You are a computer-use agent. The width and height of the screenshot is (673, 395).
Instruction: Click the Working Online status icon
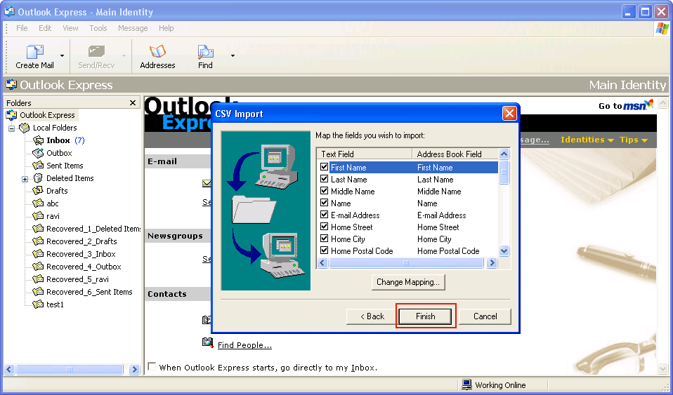466,384
